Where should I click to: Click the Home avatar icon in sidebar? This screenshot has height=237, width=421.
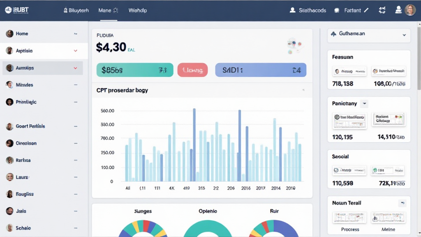tap(9, 34)
